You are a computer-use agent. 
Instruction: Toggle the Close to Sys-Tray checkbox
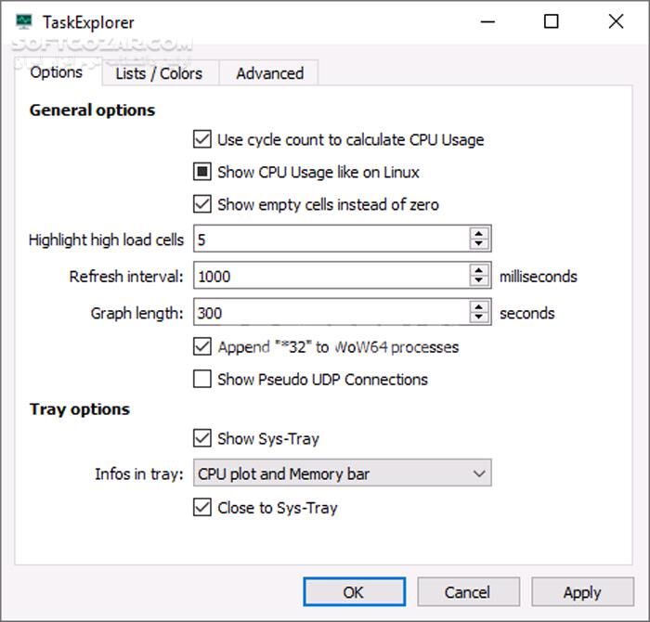tap(201, 508)
